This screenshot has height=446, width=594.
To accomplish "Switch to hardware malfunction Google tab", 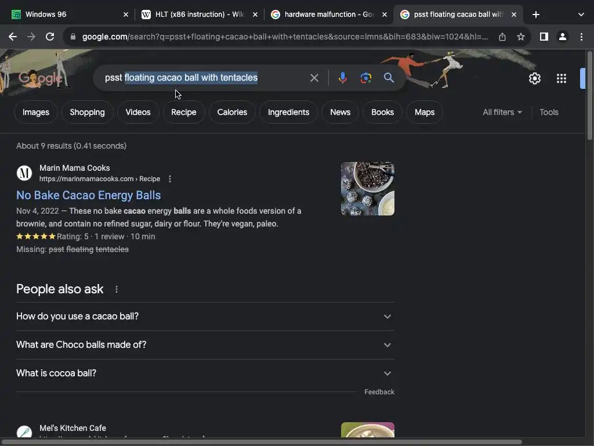I will tap(329, 15).
